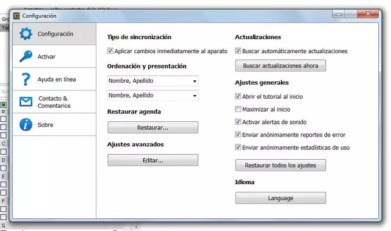The height and width of the screenshot is (231, 391).
Task: Open the Language selection button
Action: coord(281,198)
